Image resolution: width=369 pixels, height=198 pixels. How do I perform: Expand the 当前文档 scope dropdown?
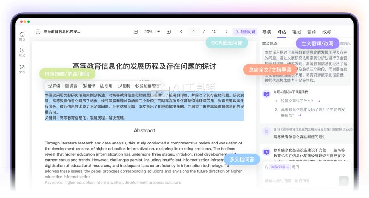(x=280, y=167)
